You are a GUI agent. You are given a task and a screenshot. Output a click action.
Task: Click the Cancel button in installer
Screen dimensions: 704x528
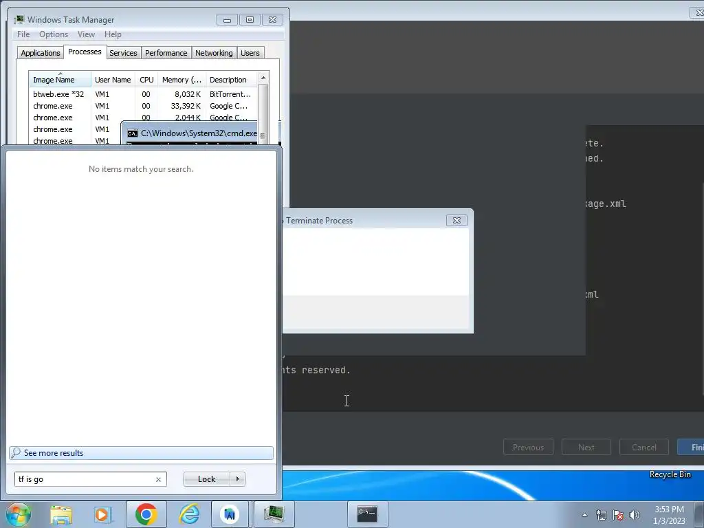coord(643,447)
